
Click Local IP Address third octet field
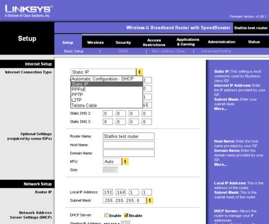tap(134, 192)
